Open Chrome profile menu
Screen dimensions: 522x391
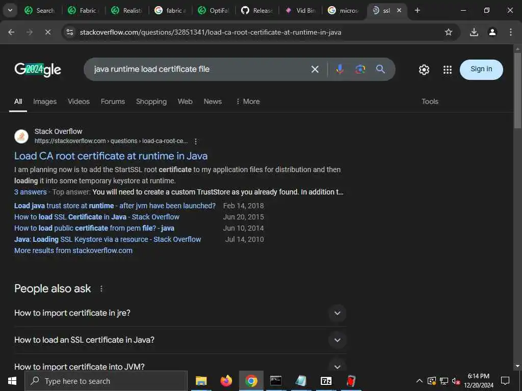(492, 32)
